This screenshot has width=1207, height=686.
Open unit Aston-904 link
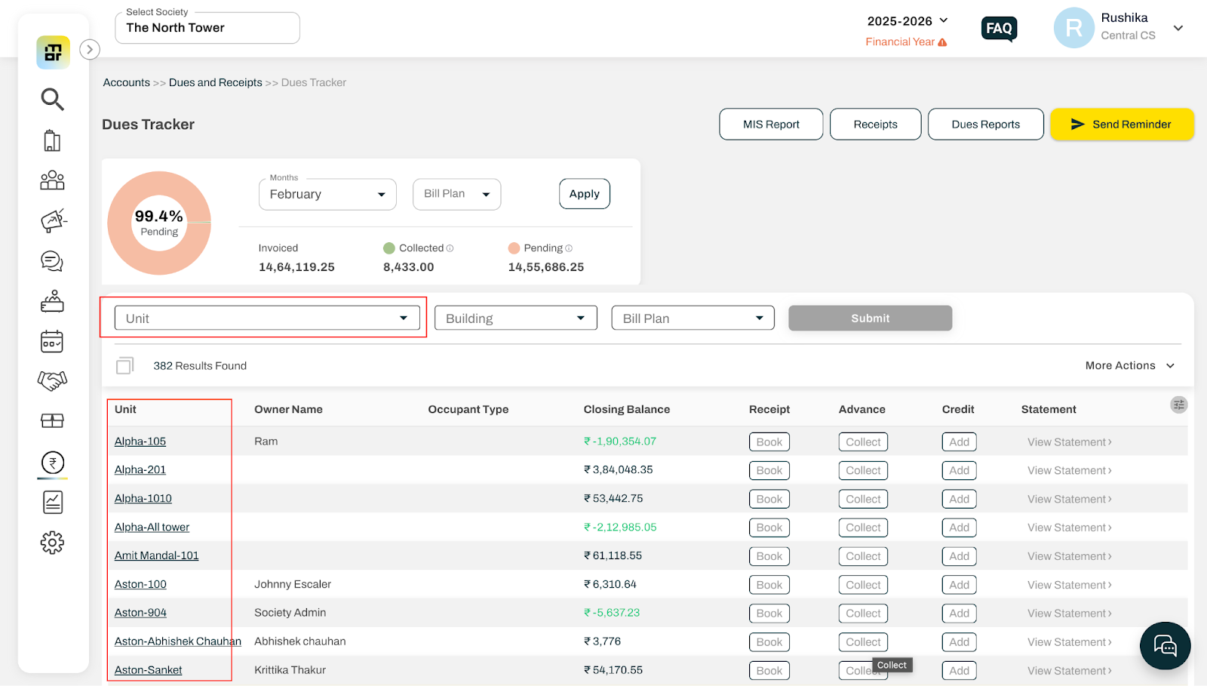(x=141, y=613)
